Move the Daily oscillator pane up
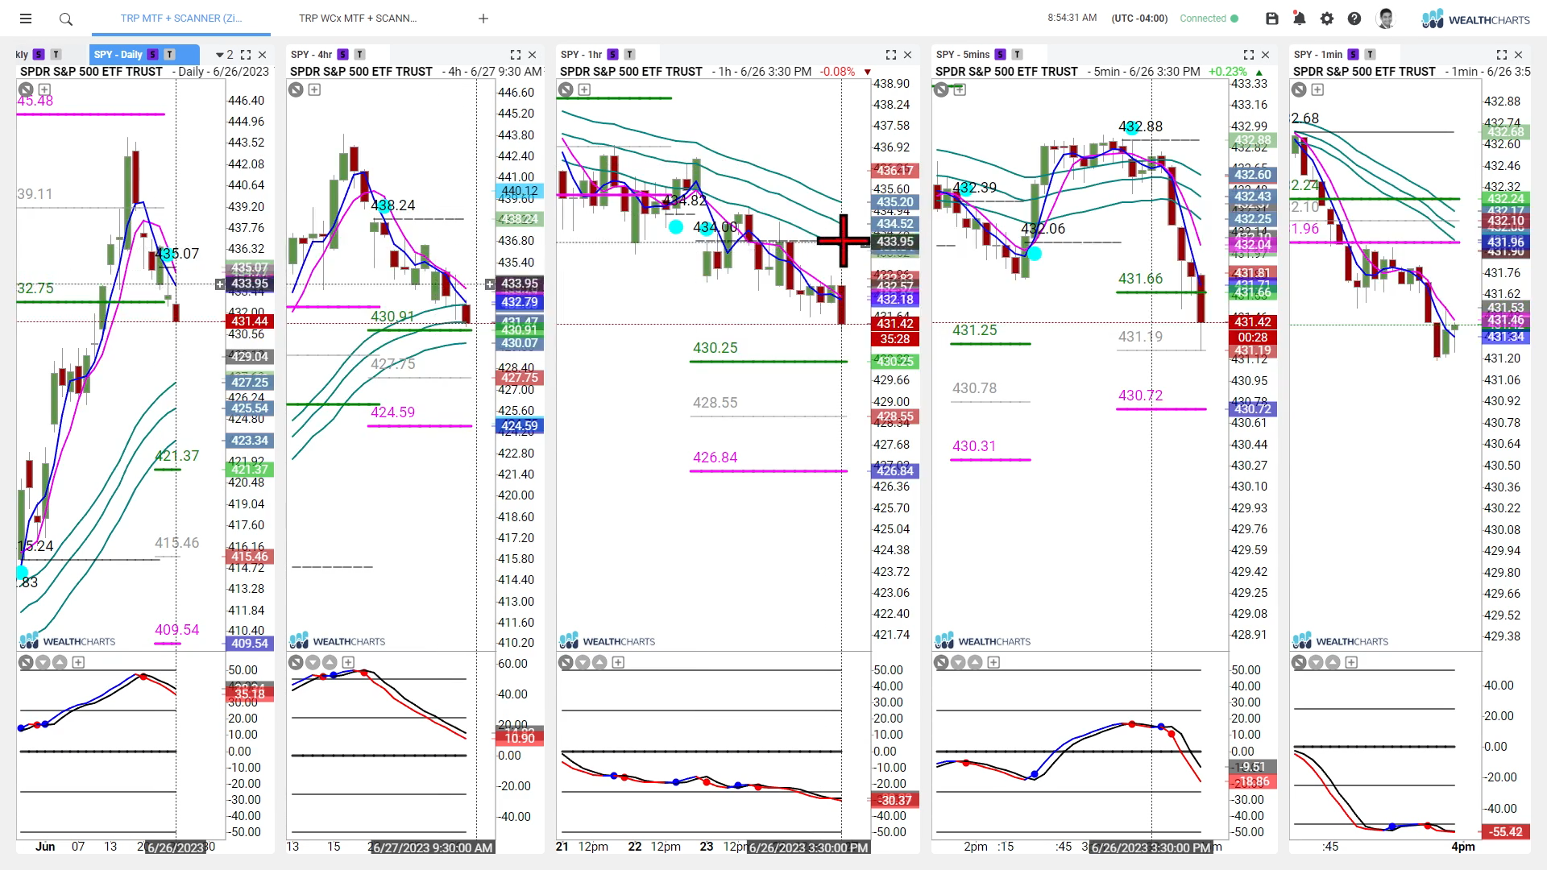The image size is (1547, 870). [x=60, y=662]
